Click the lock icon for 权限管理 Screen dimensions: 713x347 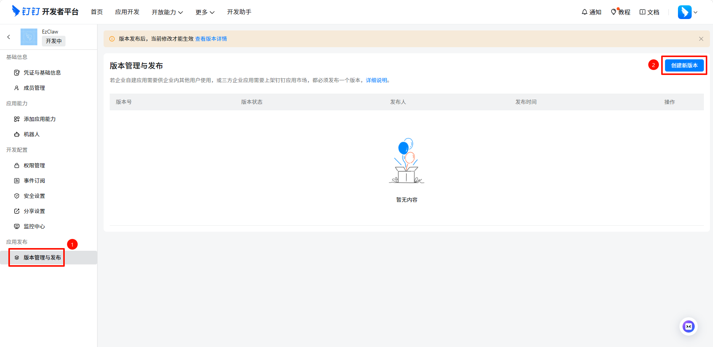tap(17, 166)
